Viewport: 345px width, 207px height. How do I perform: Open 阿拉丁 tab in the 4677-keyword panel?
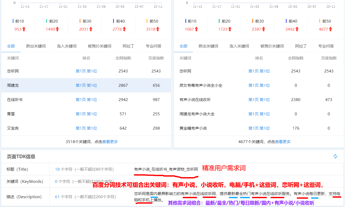coord(301,46)
